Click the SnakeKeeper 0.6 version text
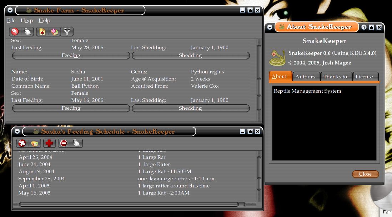 click(x=332, y=53)
